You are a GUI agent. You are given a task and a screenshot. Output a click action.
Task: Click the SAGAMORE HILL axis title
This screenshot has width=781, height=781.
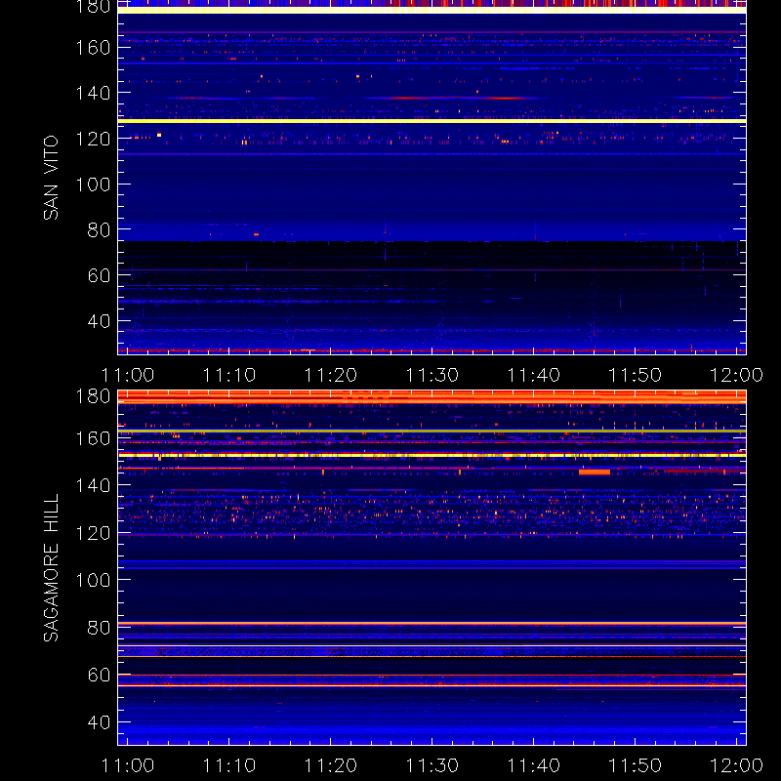pos(51,568)
